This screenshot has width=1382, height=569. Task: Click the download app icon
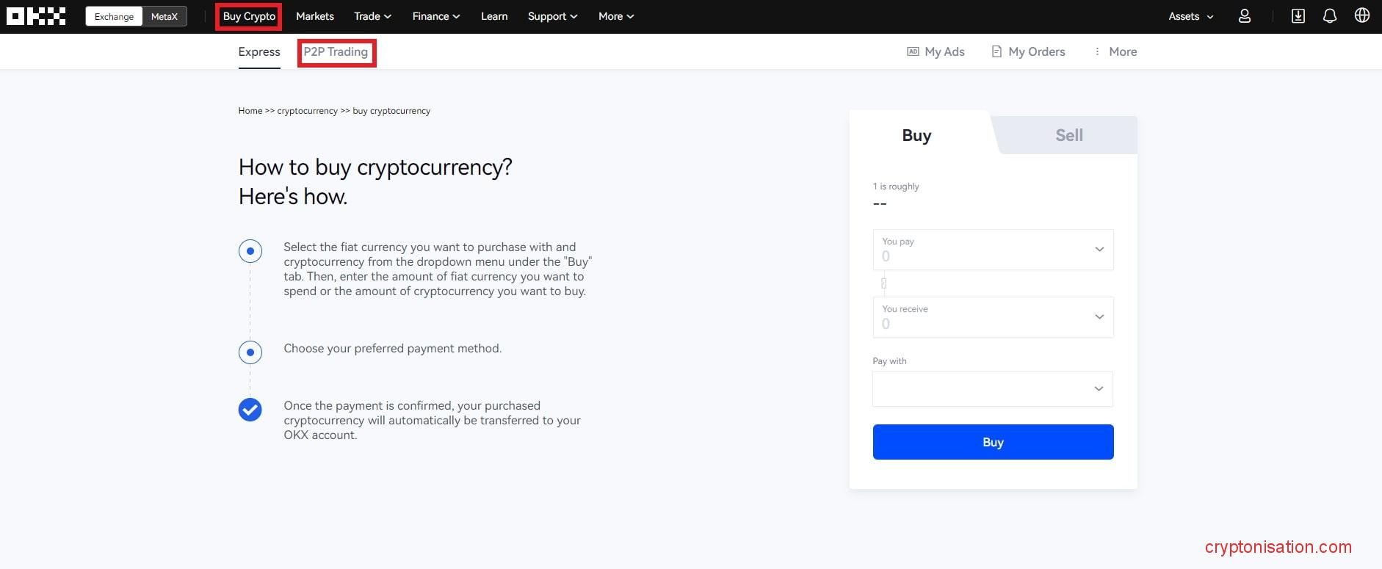click(x=1298, y=16)
